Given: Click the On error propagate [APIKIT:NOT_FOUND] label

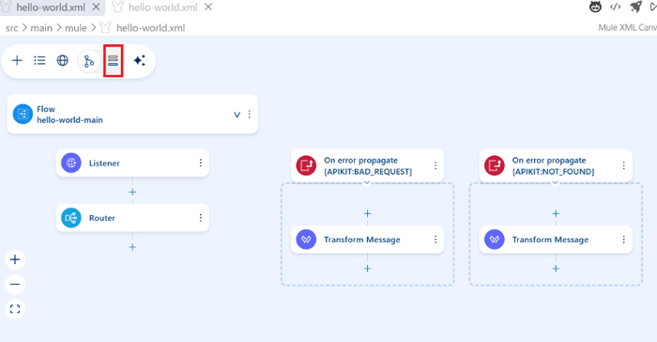Looking at the screenshot, I should coord(553,165).
